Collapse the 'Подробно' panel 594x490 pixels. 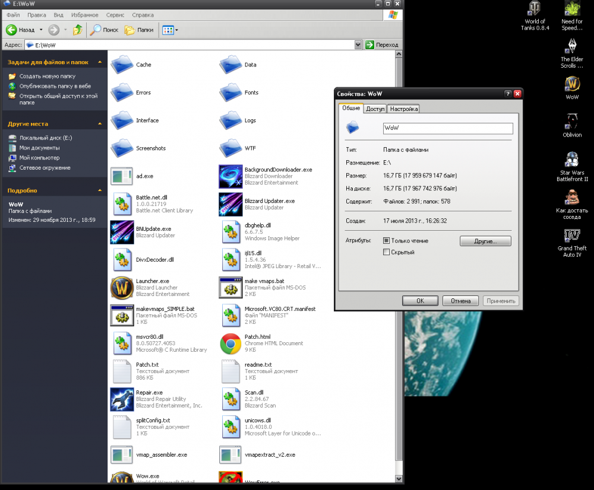100,190
